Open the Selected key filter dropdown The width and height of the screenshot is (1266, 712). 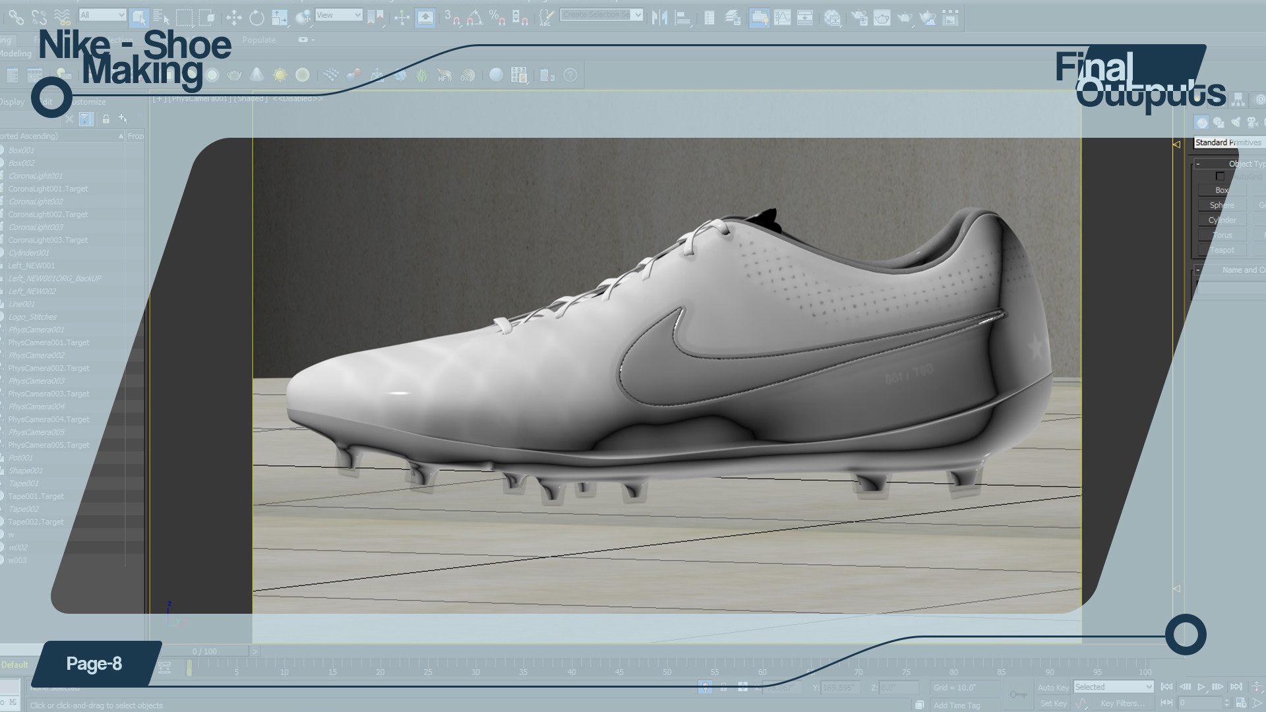tap(1114, 687)
